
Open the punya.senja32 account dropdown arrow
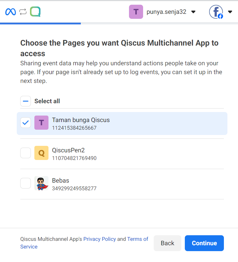point(193,12)
